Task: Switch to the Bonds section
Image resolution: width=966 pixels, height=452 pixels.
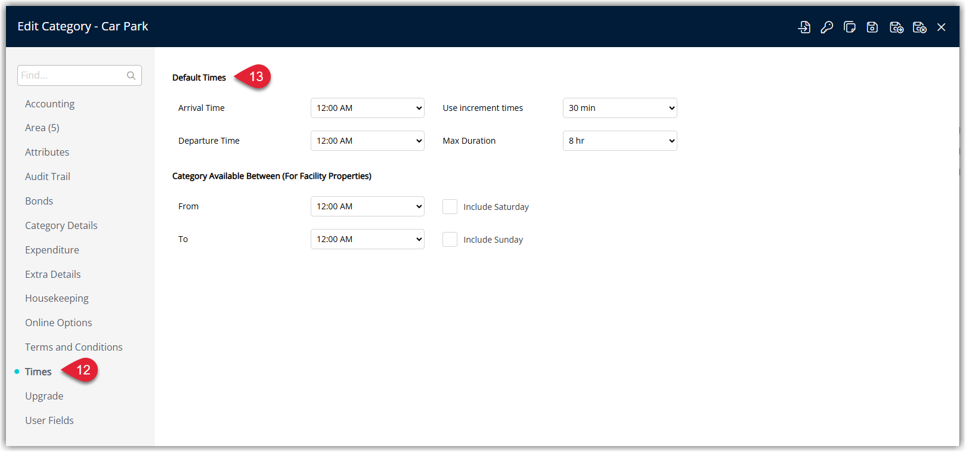Action: (39, 201)
